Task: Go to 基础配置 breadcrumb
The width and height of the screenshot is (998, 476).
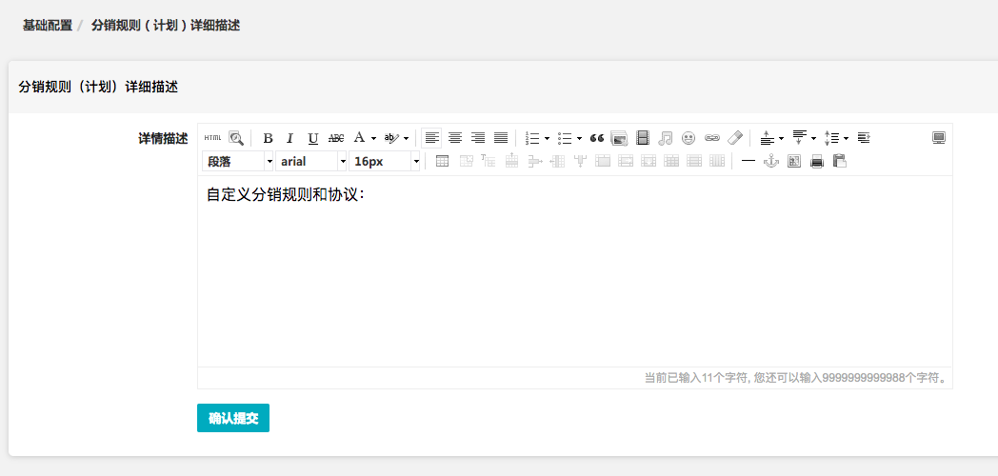Action: 48,26
